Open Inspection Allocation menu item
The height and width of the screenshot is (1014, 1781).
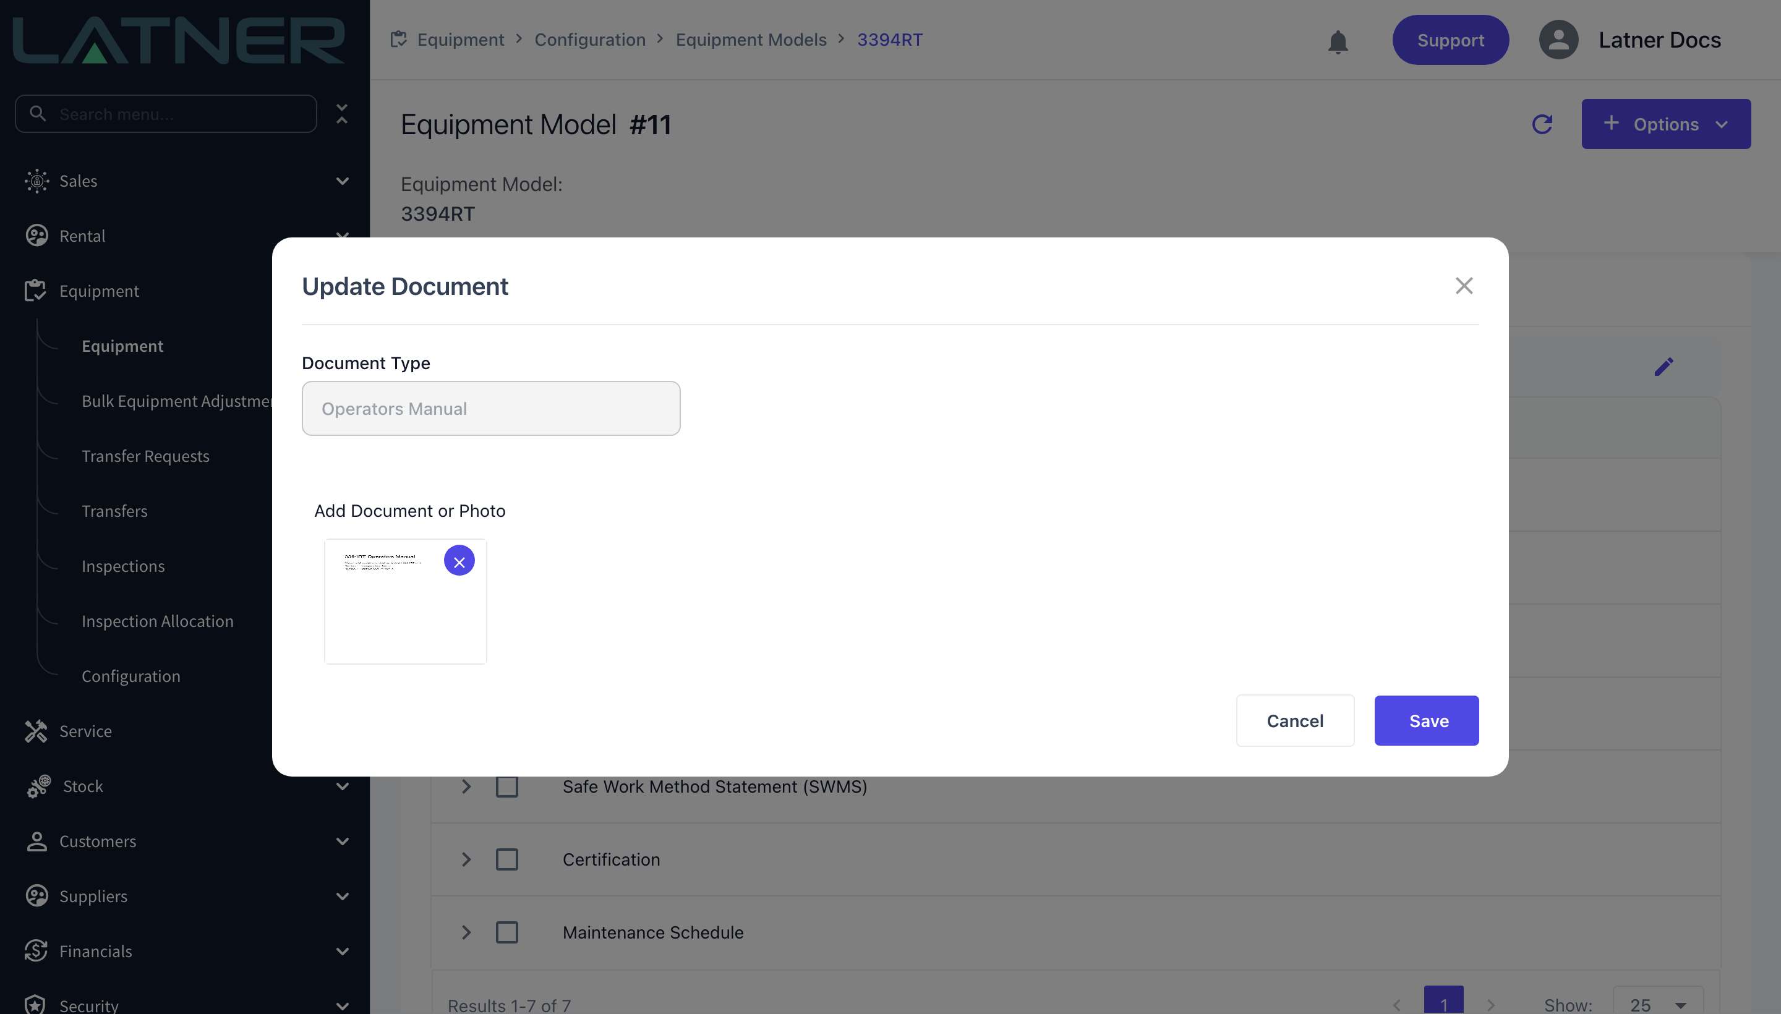point(158,621)
